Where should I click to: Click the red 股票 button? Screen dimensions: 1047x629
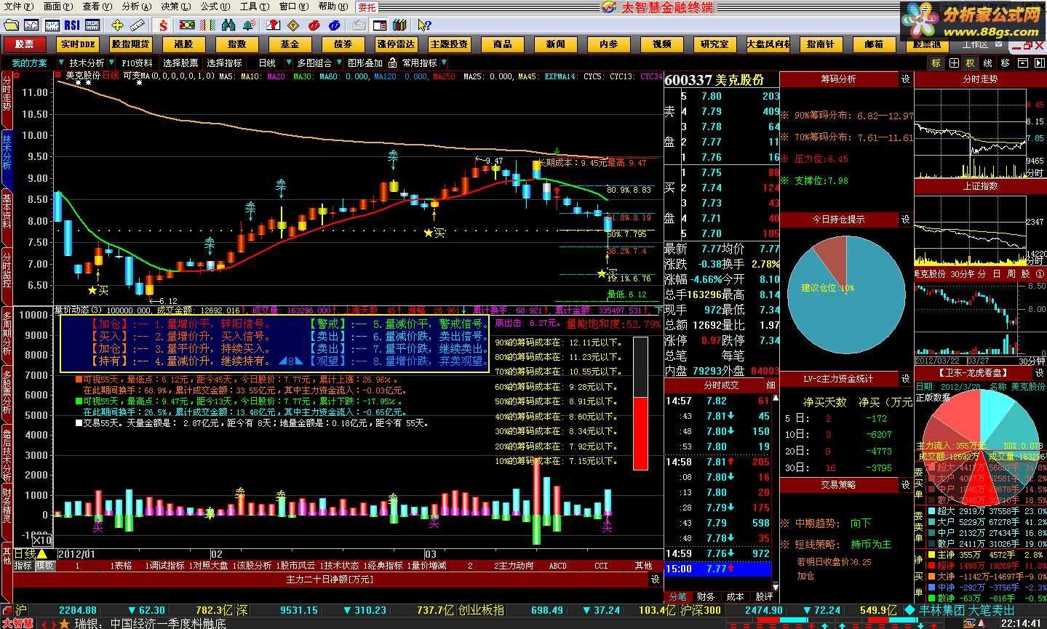click(x=25, y=44)
